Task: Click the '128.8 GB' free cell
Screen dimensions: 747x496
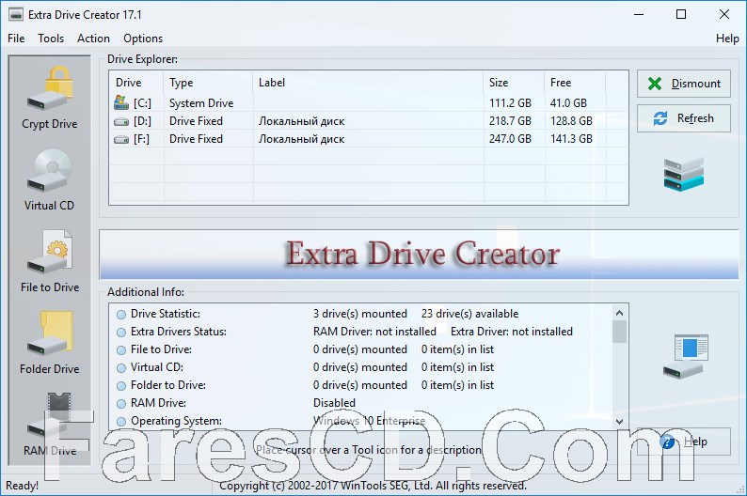Action: [x=572, y=121]
